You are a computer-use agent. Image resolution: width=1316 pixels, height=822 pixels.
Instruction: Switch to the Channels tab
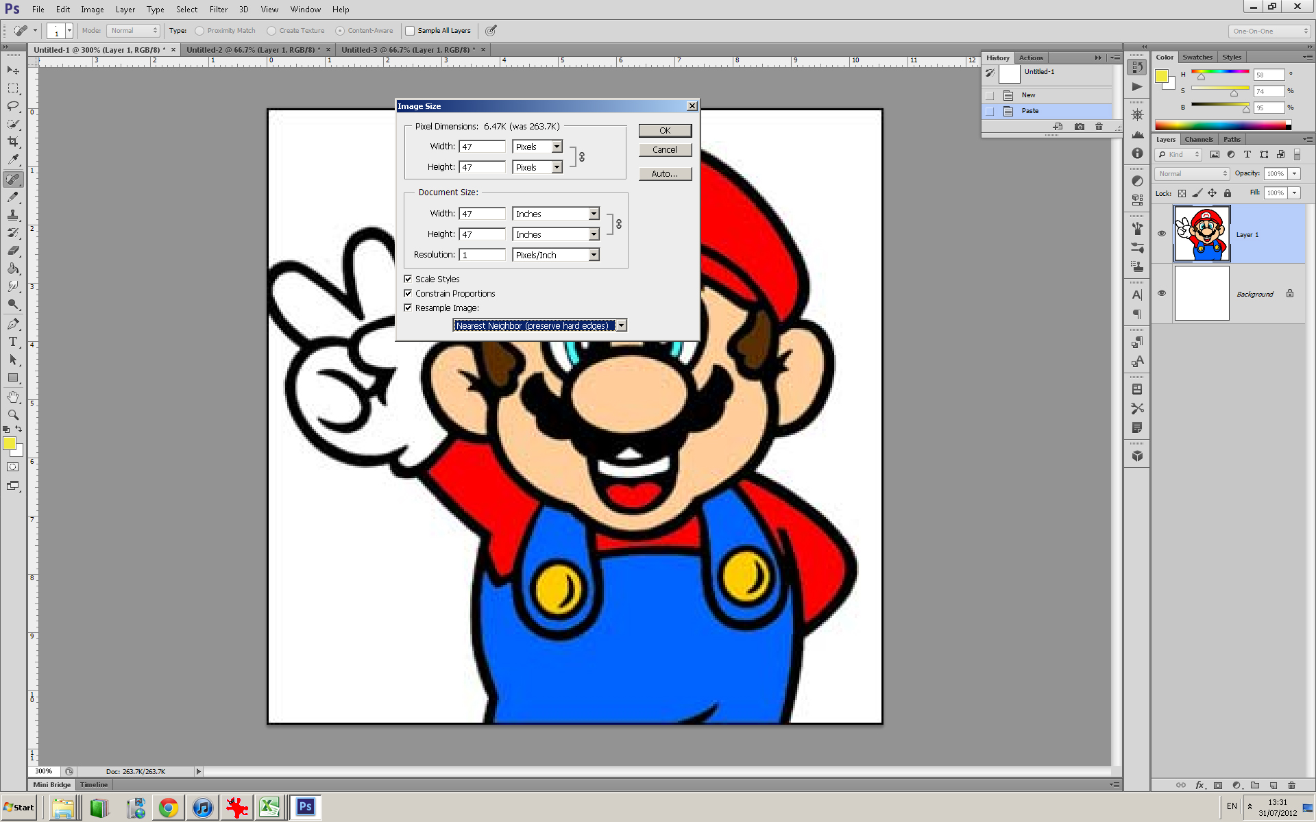[1198, 139]
